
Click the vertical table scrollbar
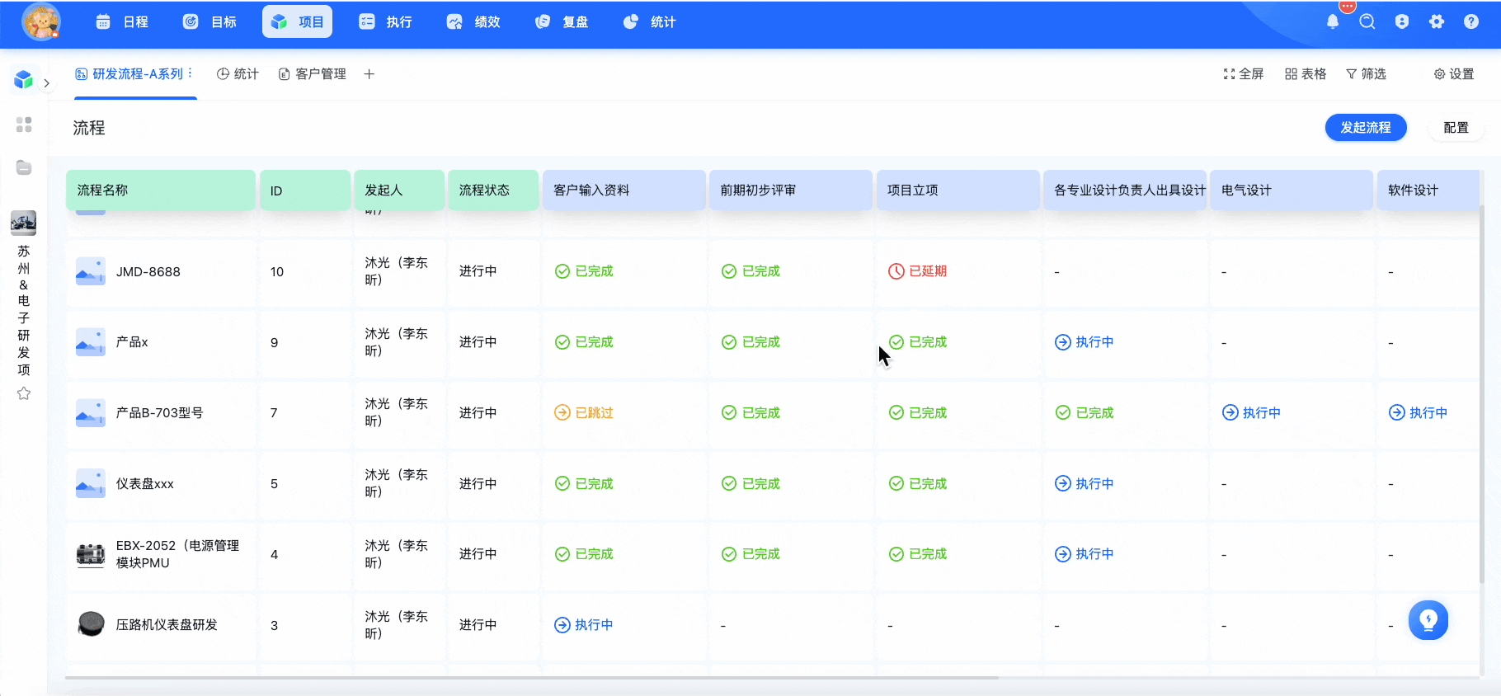(x=1482, y=393)
